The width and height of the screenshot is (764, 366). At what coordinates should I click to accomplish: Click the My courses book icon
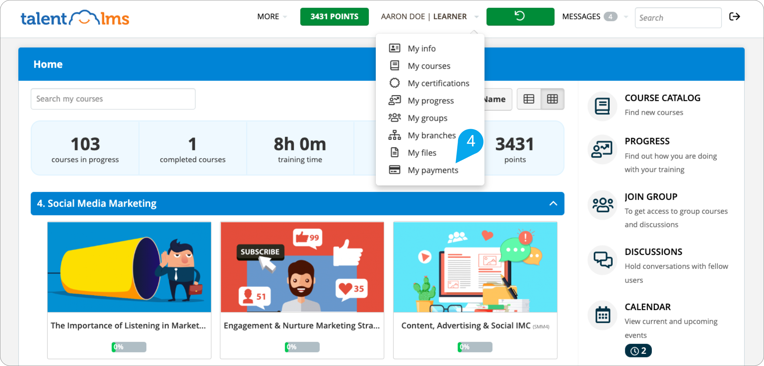point(395,66)
